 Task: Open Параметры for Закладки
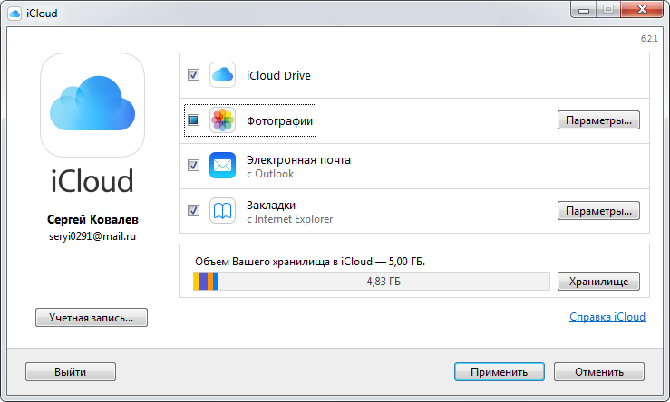click(598, 211)
